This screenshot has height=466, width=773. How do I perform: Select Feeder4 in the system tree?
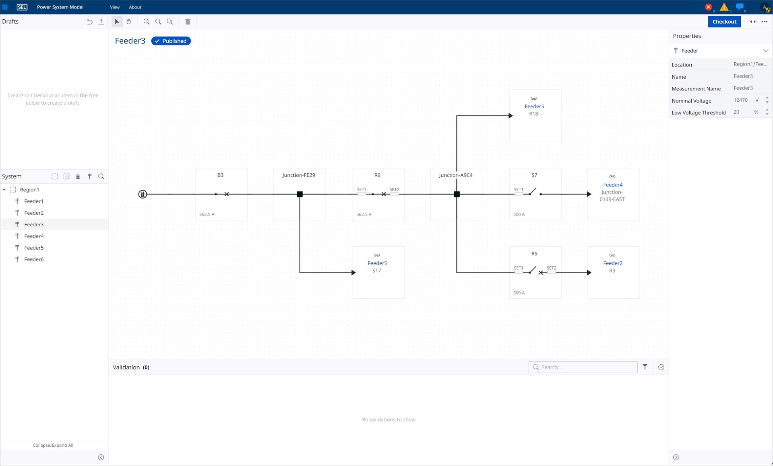pyautogui.click(x=34, y=236)
